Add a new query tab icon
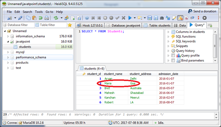This screenshot has height=127, width=221. click(210, 25)
